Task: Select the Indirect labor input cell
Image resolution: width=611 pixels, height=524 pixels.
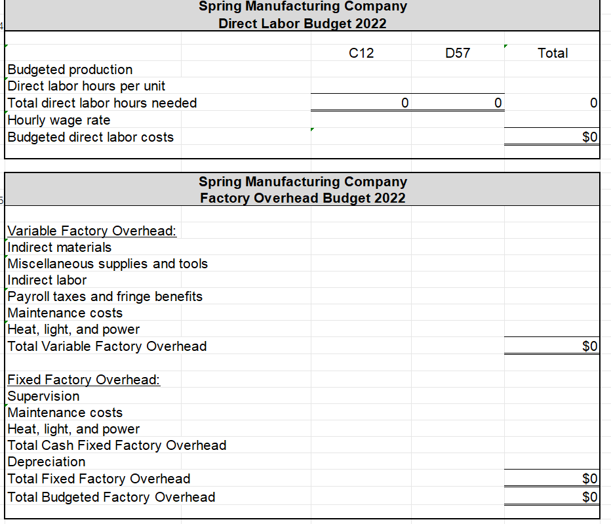Action: click(46, 280)
